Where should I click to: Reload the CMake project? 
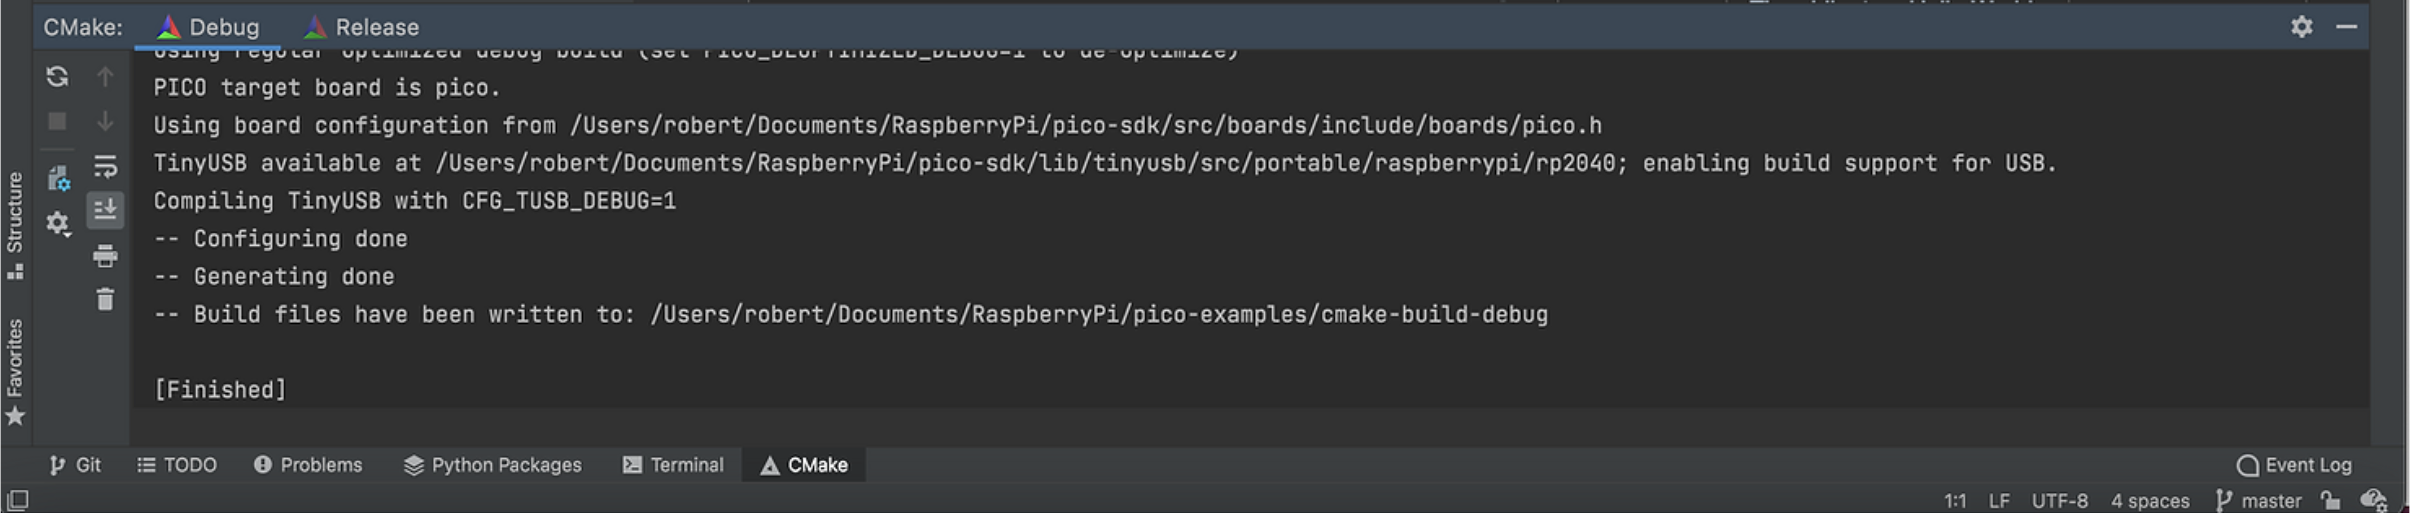pos(57,76)
